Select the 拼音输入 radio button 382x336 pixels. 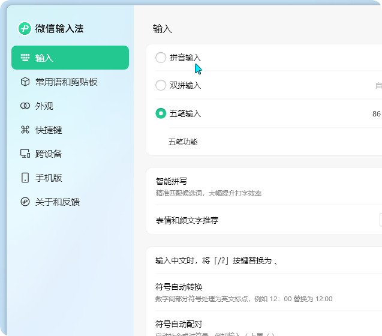point(161,58)
